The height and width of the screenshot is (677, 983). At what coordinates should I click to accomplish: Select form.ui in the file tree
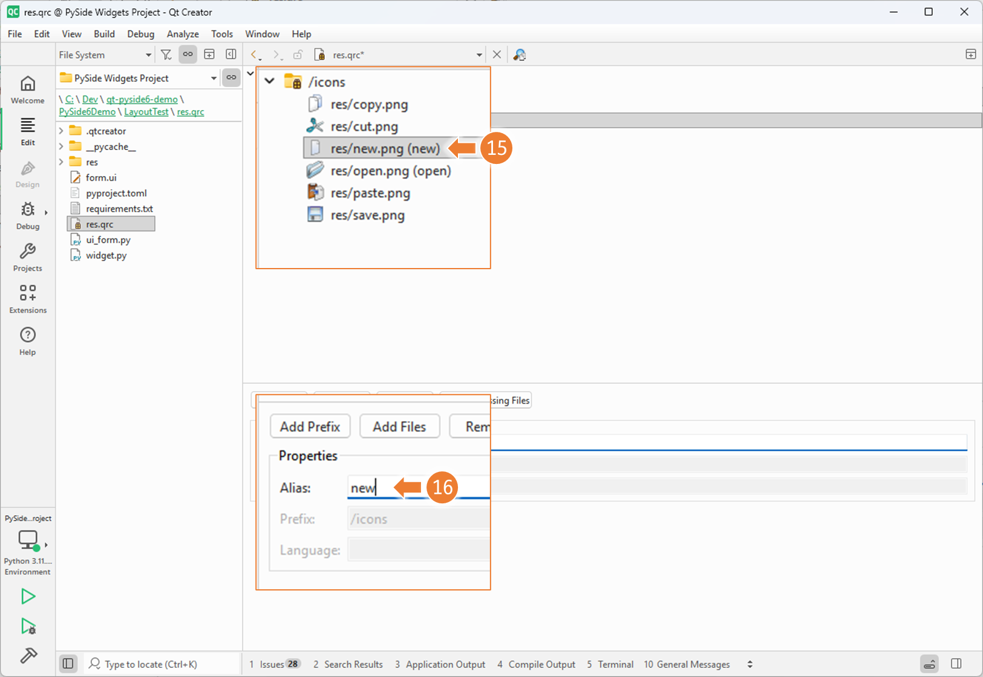(x=101, y=177)
